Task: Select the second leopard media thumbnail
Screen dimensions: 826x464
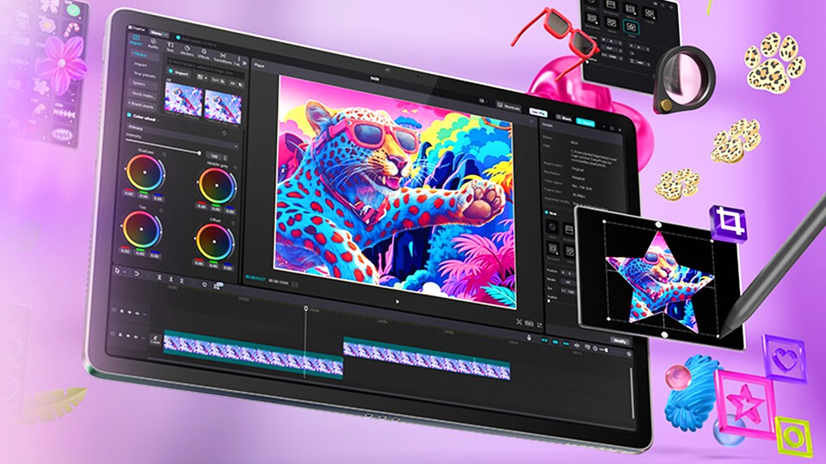Action: (x=223, y=107)
